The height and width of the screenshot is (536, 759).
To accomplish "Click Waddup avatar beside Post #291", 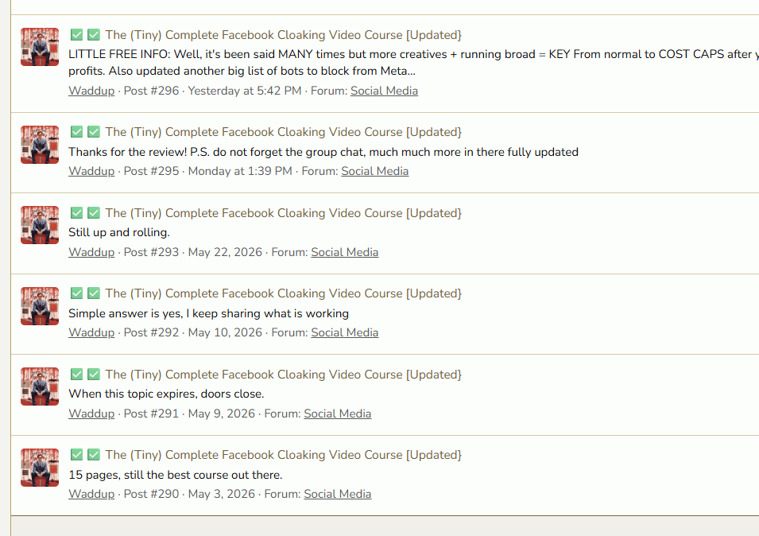I will tap(40, 386).
